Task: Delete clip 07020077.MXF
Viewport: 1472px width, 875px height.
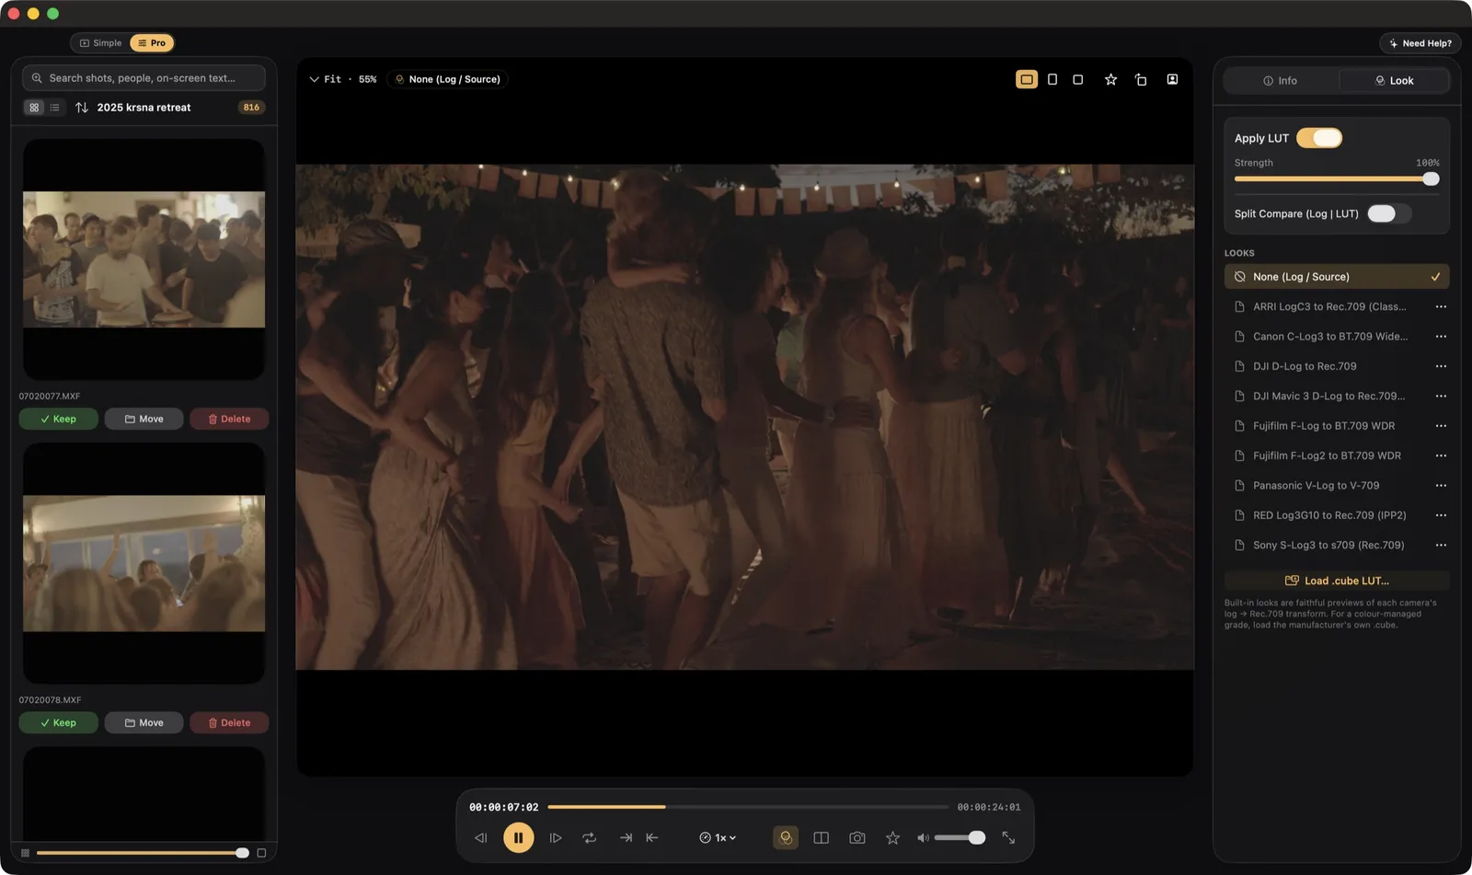Action: point(229,419)
